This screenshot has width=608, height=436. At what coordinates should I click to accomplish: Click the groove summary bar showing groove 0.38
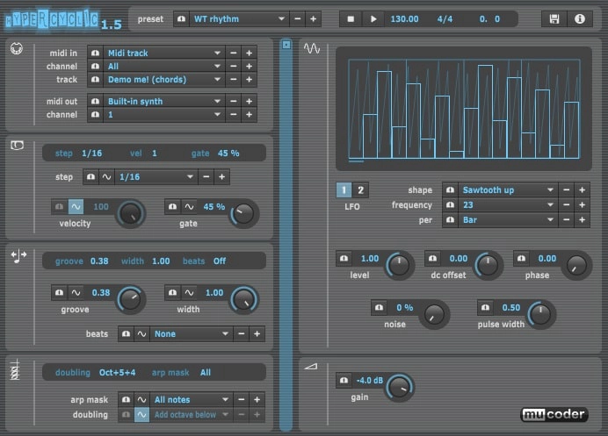point(154,261)
